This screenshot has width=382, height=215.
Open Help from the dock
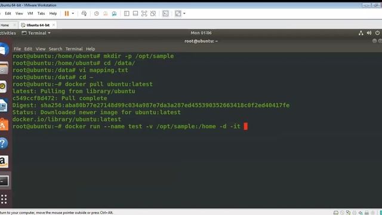point(4,143)
